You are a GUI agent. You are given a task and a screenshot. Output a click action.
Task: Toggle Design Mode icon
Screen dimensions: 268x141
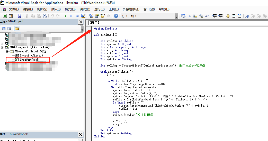(83, 16)
